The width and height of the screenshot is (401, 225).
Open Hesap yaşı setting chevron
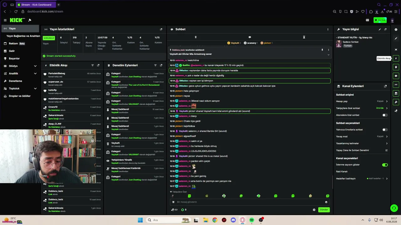coord(387,101)
